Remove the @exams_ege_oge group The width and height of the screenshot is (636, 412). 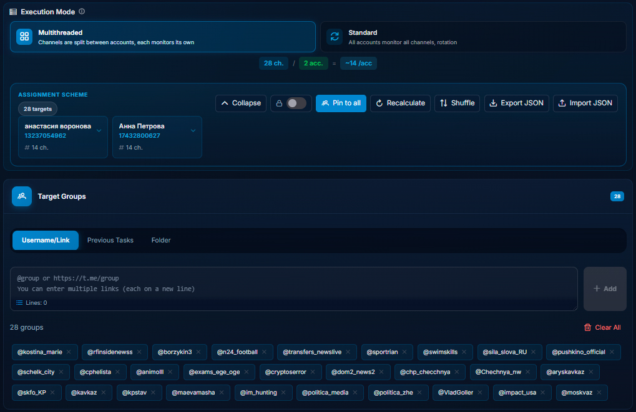click(x=246, y=372)
